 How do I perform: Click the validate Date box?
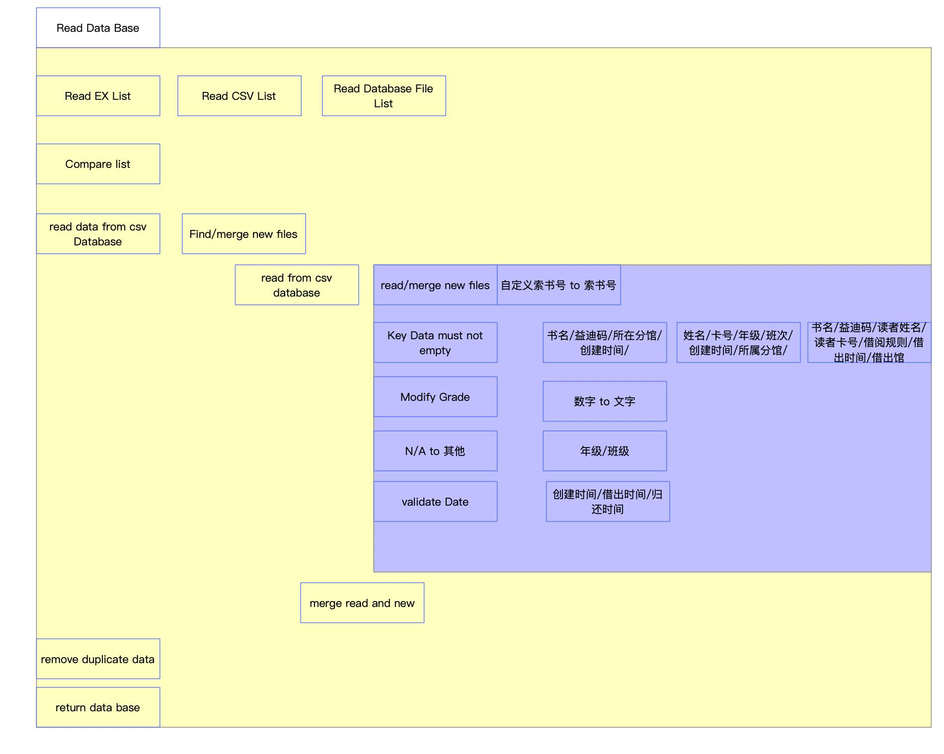(x=435, y=502)
